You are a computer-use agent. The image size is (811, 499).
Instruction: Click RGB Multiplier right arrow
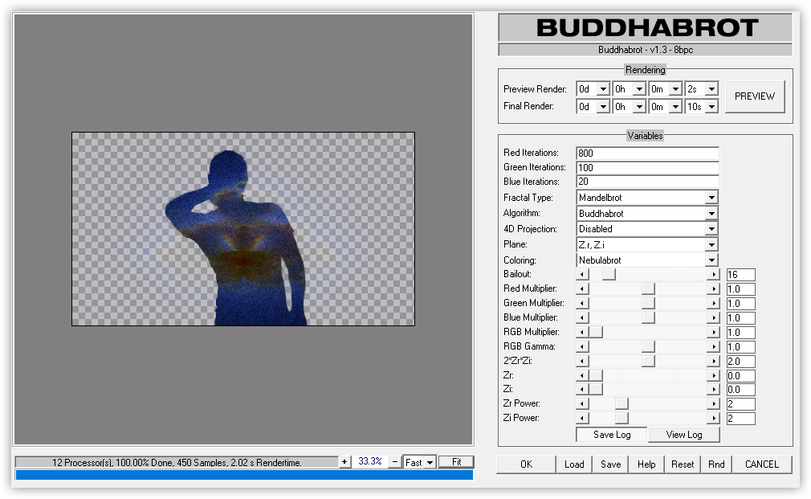[x=713, y=333]
